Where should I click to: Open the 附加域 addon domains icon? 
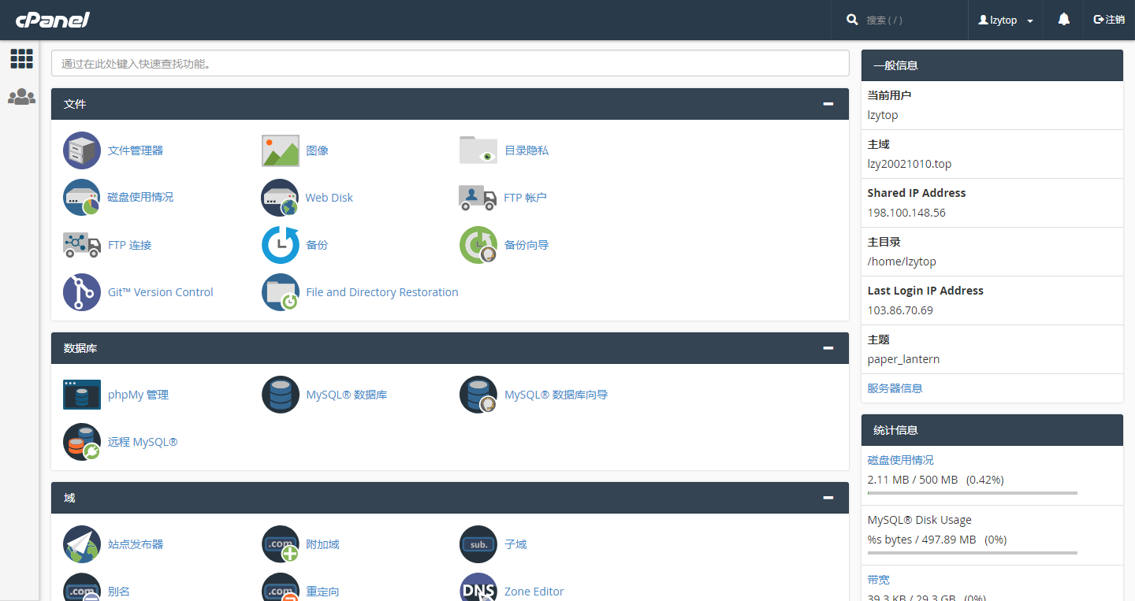pyautogui.click(x=281, y=544)
